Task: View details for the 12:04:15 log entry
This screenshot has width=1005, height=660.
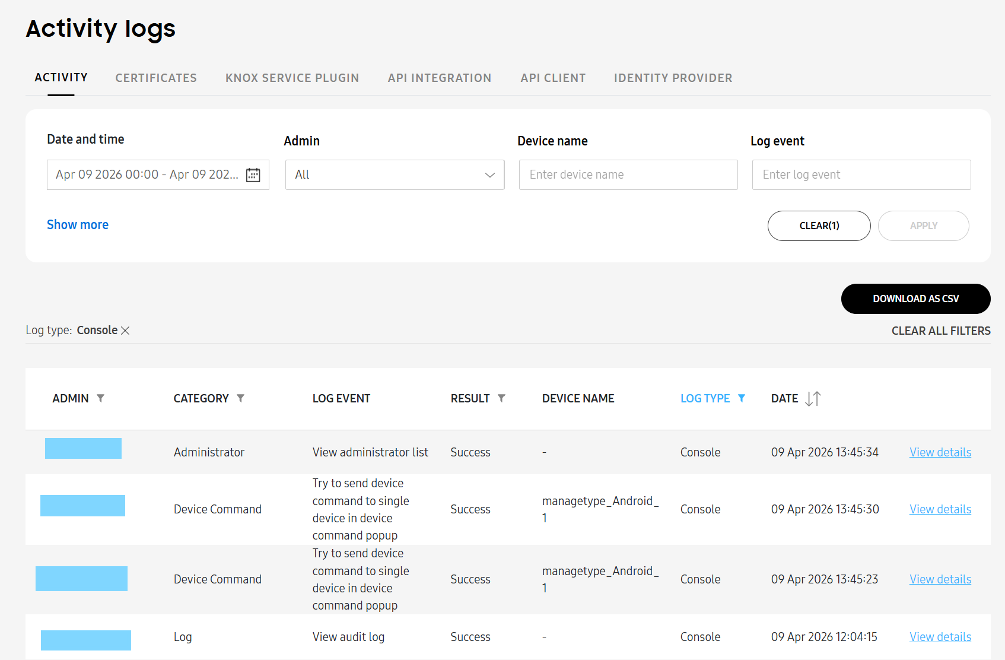Action: point(940,637)
